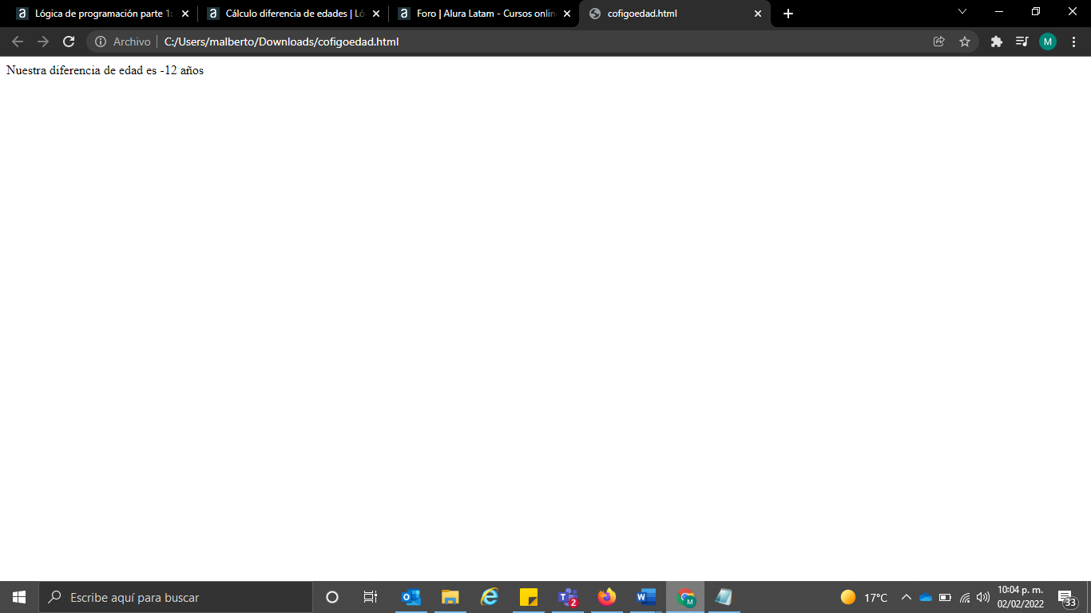Close the Foro Alura Latam tab
This screenshot has height=613, width=1091.
tap(567, 14)
